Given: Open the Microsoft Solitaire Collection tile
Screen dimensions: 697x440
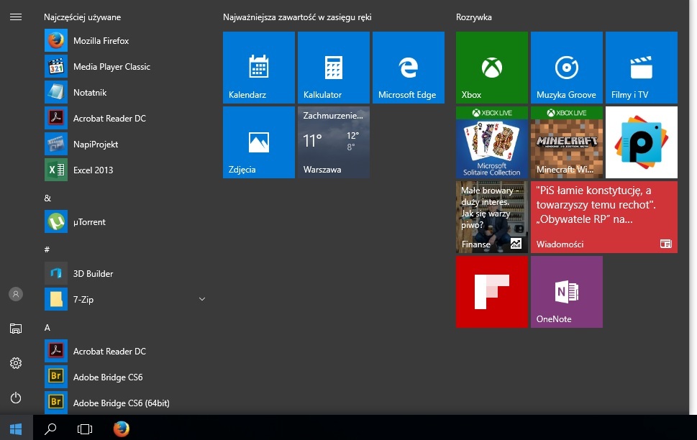Looking at the screenshot, I should [491, 142].
